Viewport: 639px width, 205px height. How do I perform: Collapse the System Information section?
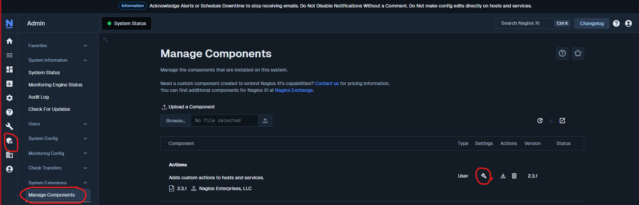click(x=58, y=60)
